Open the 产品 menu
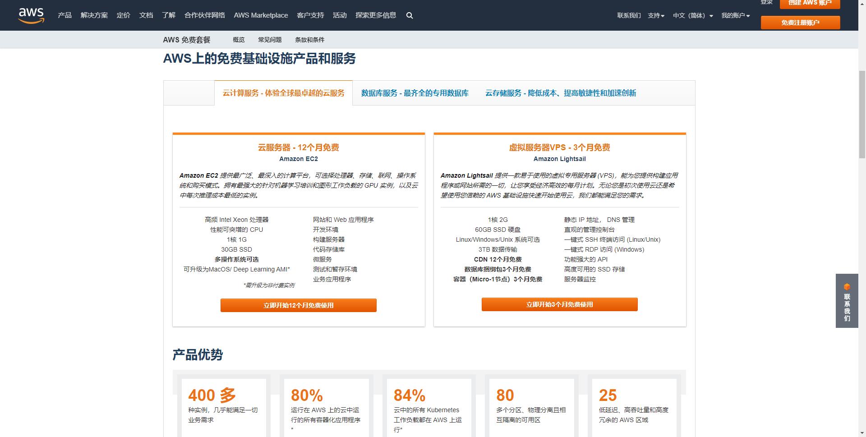 point(64,15)
